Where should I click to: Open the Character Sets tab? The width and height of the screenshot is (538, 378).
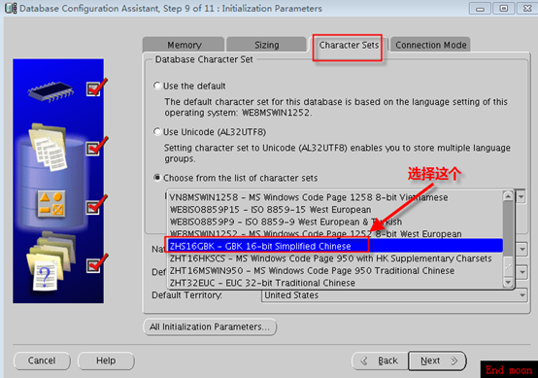(x=349, y=45)
